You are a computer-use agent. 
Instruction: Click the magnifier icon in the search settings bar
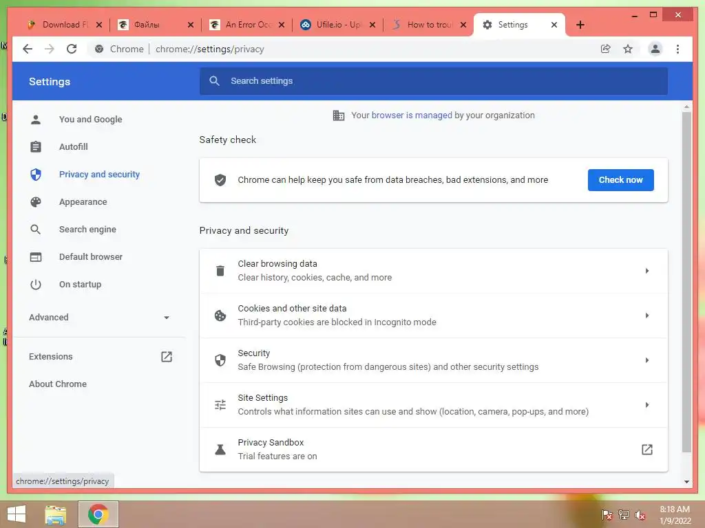click(215, 81)
